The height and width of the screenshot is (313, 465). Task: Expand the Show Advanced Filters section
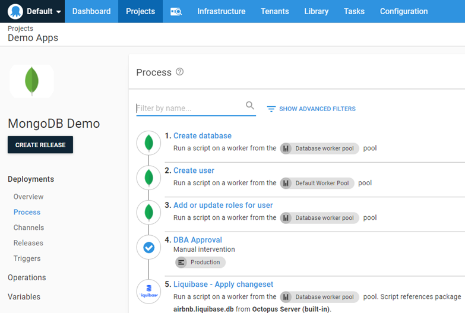click(311, 109)
